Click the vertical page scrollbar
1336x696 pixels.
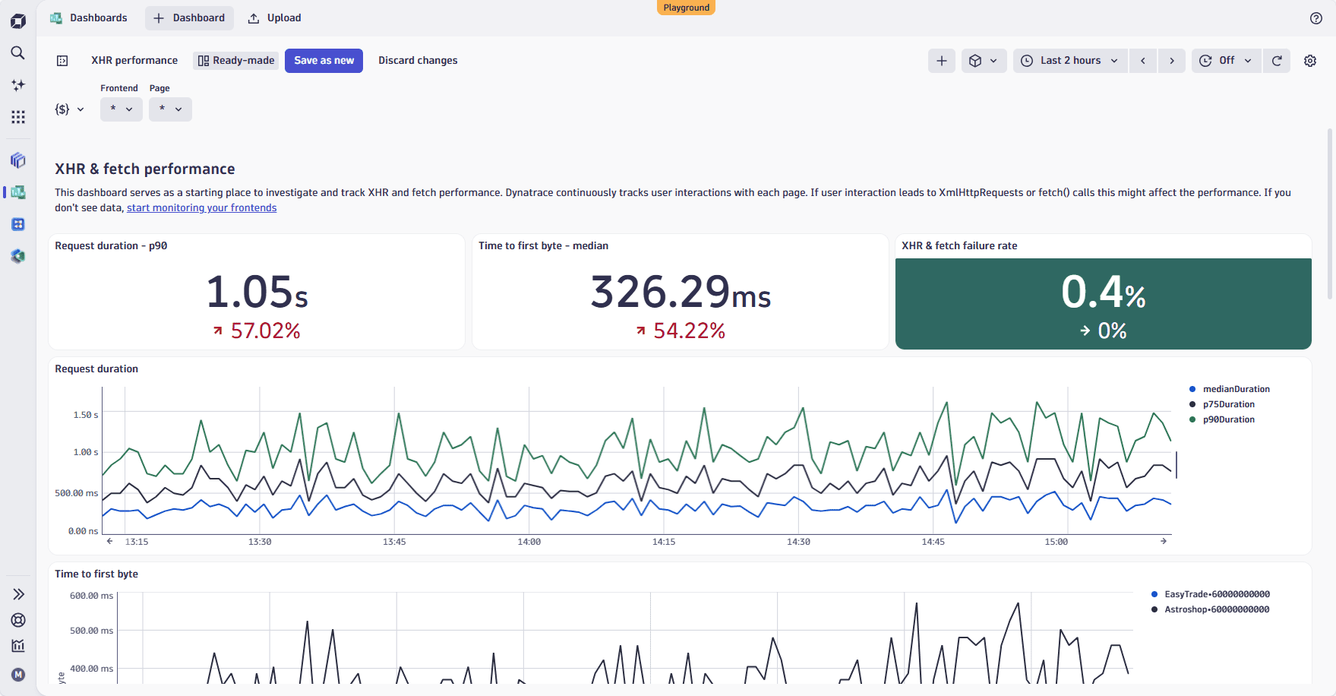1329,213
